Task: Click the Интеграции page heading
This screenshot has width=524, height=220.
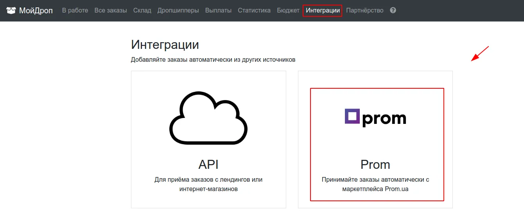Action: click(x=165, y=45)
